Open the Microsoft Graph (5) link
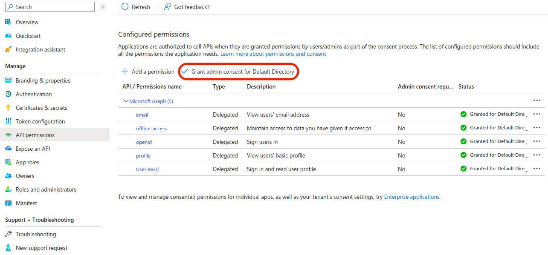 point(151,101)
